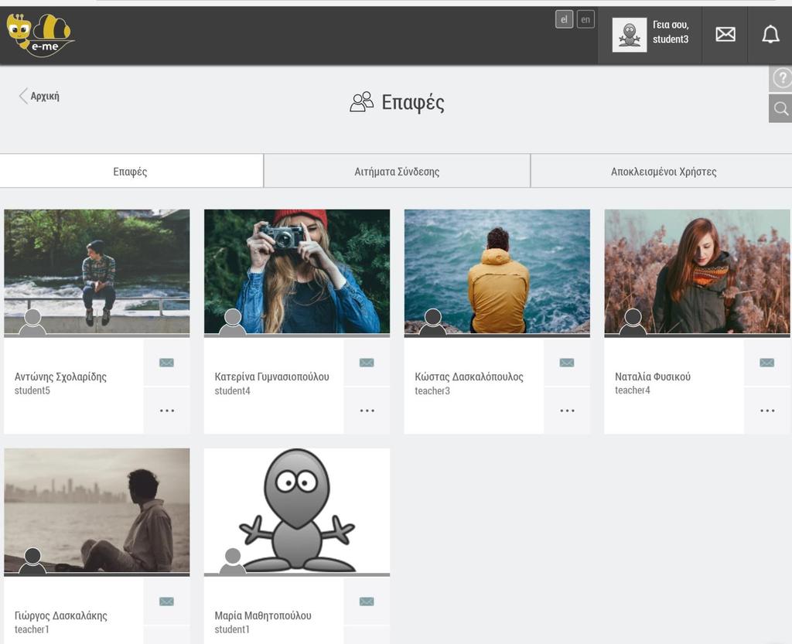This screenshot has height=644, width=792.
Task: Click the username student5
Action: (x=32, y=390)
